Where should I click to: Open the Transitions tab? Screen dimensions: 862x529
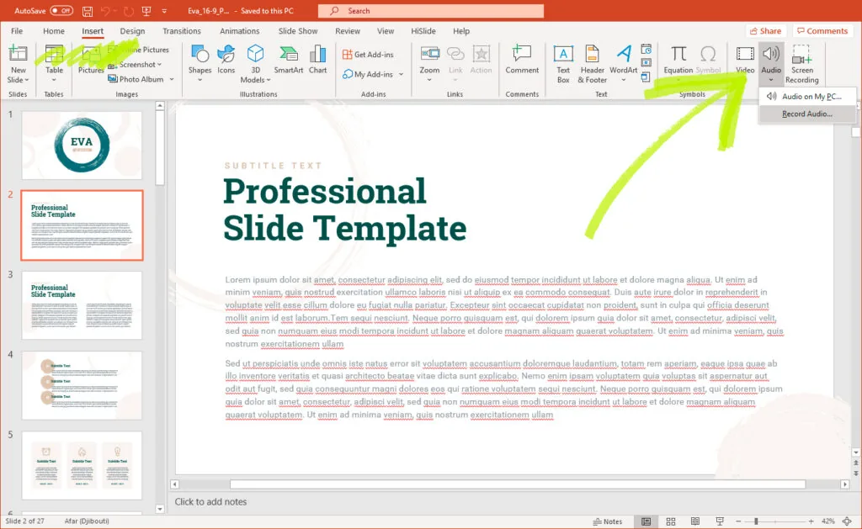point(182,31)
